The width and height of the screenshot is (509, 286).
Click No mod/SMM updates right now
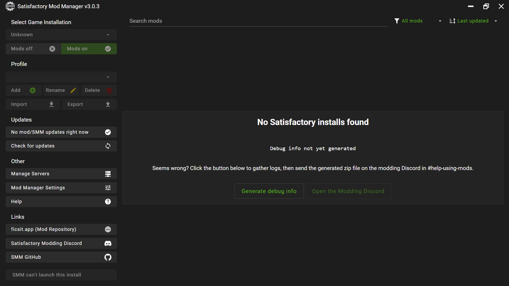tap(61, 132)
